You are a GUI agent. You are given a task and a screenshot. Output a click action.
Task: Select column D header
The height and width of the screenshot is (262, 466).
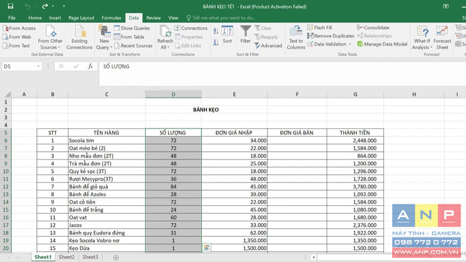[173, 95]
